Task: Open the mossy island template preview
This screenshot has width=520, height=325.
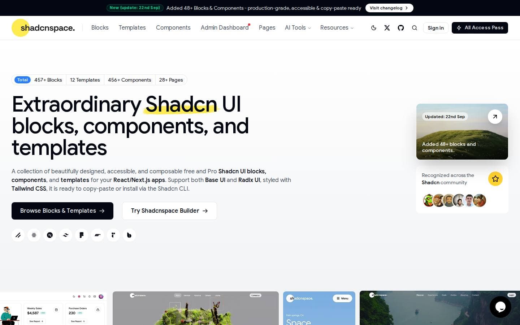Action: click(196, 308)
